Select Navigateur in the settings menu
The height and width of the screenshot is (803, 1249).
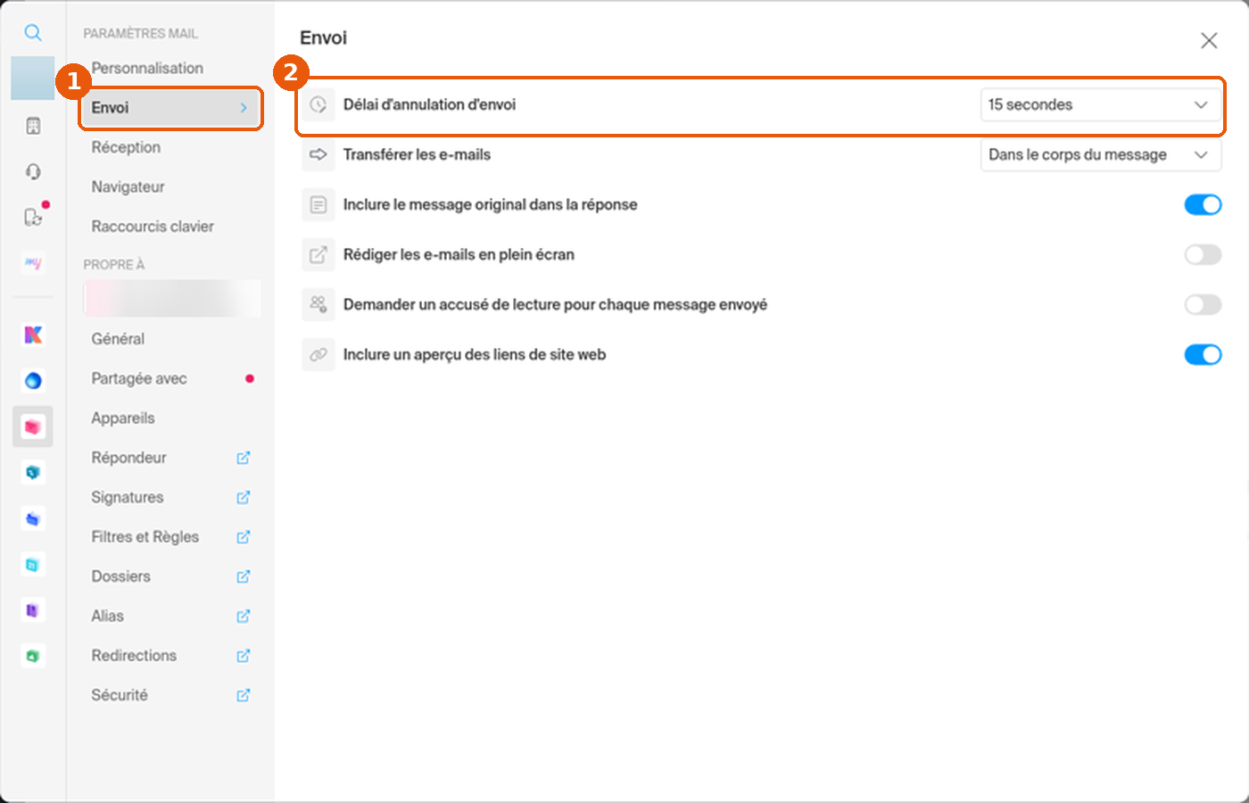point(128,186)
